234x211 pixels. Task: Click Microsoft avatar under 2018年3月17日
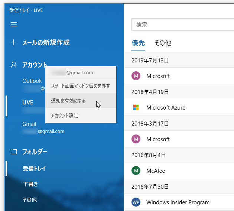[x=136, y=139]
